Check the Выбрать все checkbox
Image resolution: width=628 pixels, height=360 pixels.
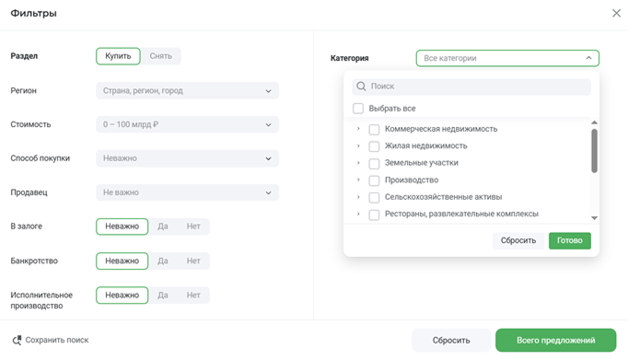click(358, 109)
